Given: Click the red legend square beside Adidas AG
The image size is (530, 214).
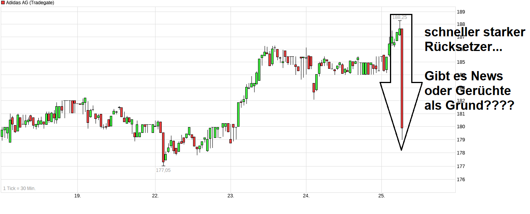Looking at the screenshot, I should [x=3, y=3].
